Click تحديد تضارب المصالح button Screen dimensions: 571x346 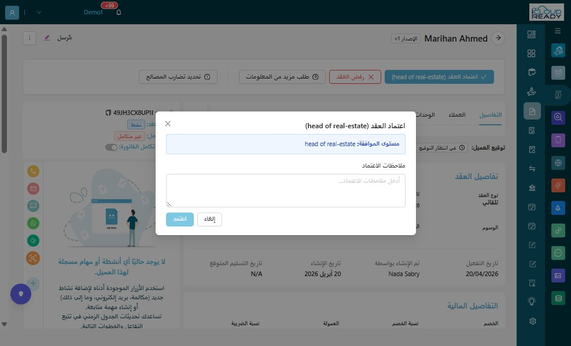[178, 77]
